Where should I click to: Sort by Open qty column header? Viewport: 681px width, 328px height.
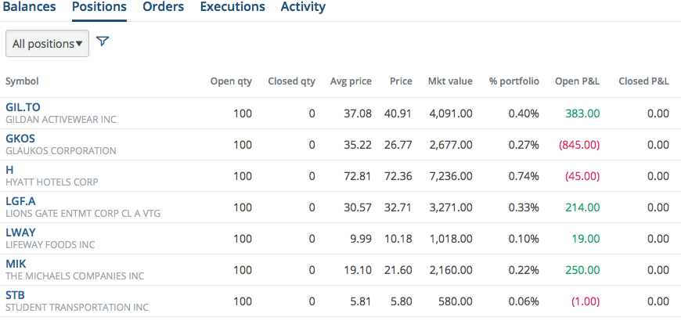pos(231,81)
